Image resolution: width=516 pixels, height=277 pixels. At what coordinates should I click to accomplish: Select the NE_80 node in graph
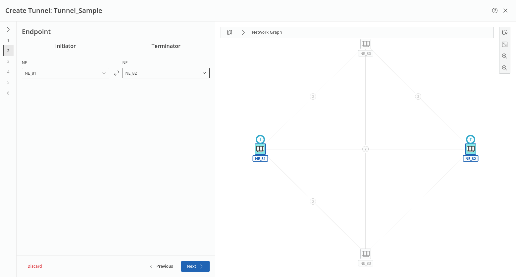[x=366, y=44]
